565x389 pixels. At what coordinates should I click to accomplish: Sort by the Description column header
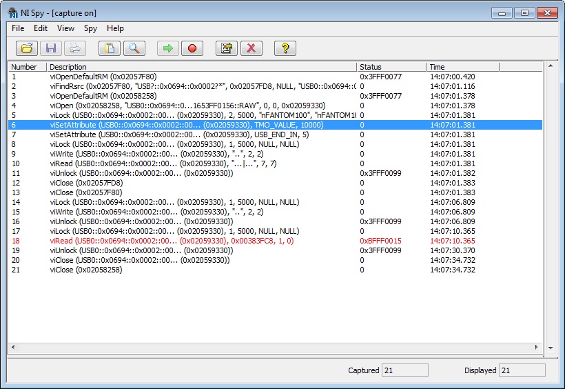point(201,67)
